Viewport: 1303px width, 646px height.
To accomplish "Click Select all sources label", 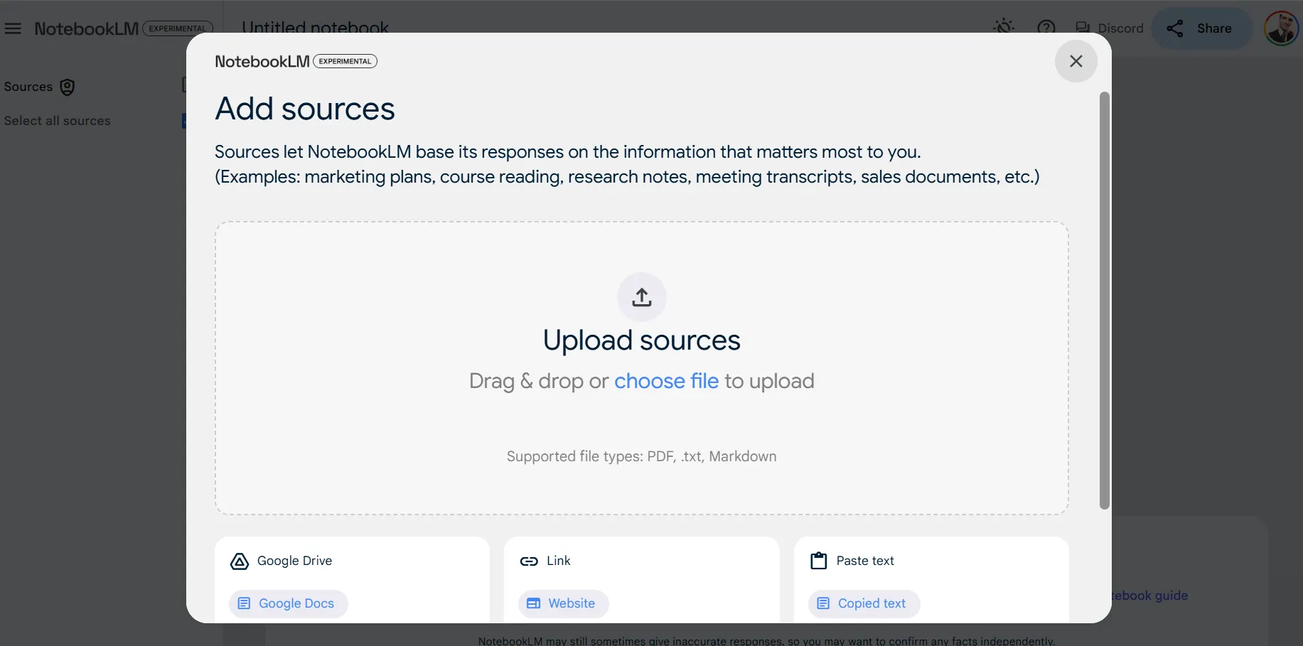I will [58, 121].
